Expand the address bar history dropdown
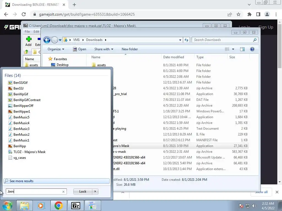 [x=180, y=40]
